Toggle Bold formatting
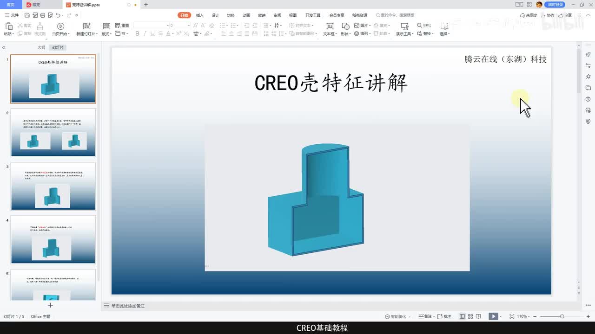 (137, 34)
